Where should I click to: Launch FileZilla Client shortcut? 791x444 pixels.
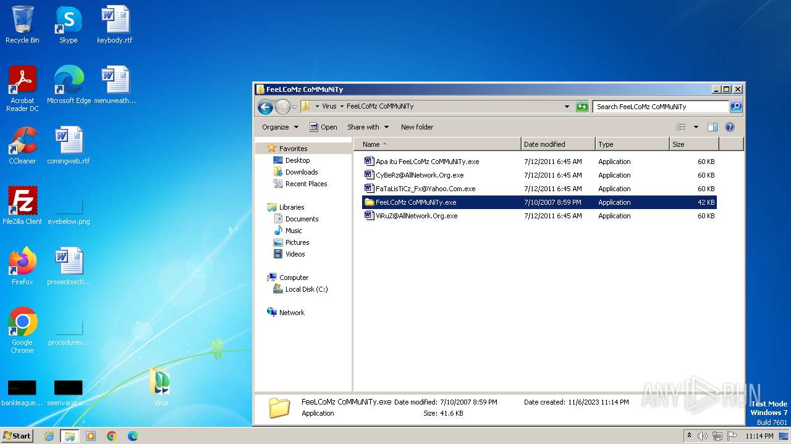click(x=22, y=206)
